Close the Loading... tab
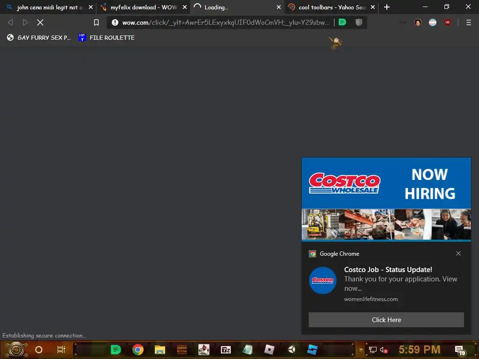The width and height of the screenshot is (479, 359). 279,7
